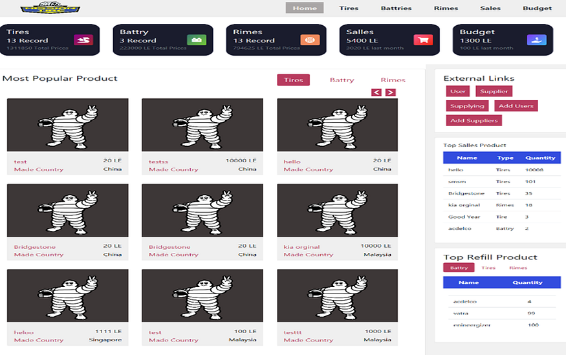
Task: Open the Budget 1300 LE summary card
Action: pos(503,39)
